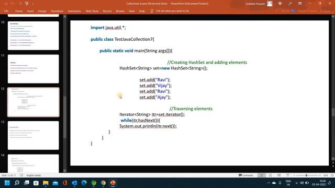335x188 pixels.
Task: Open the File menu
Action: point(6,11)
